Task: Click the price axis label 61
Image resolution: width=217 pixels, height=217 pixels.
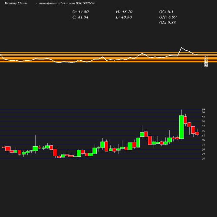Action: pyautogui.click(x=203, y=117)
